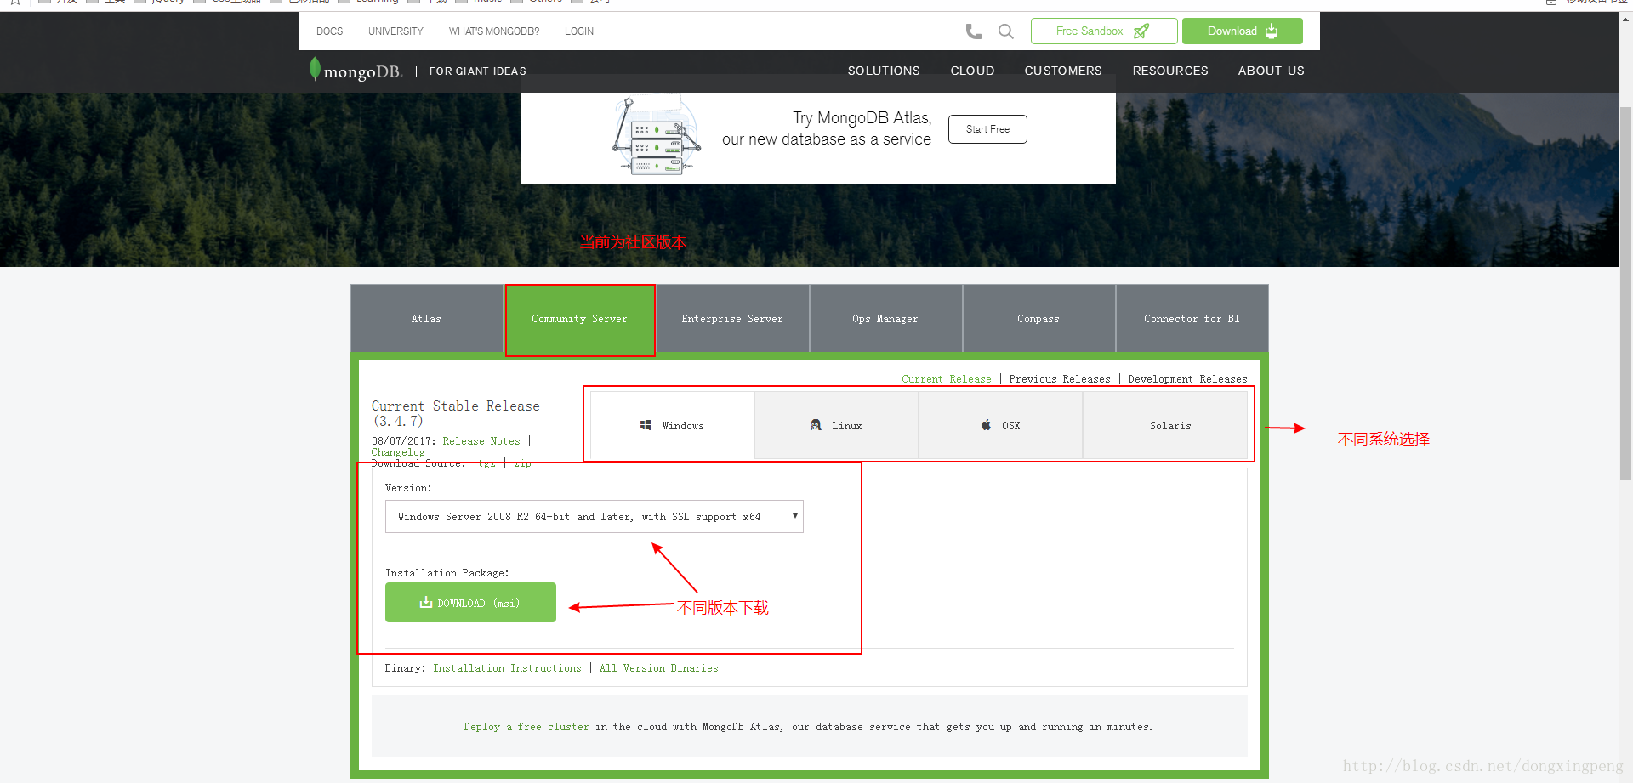Click the Linux penguin icon
The width and height of the screenshot is (1633, 783).
click(816, 425)
